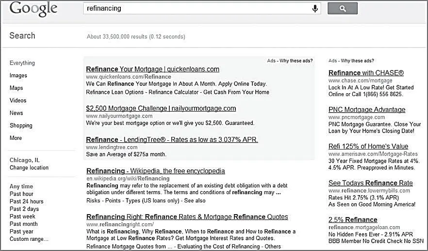Click Evaluating the Cost of Refinancing sitelink

pyautogui.click(x=218, y=246)
